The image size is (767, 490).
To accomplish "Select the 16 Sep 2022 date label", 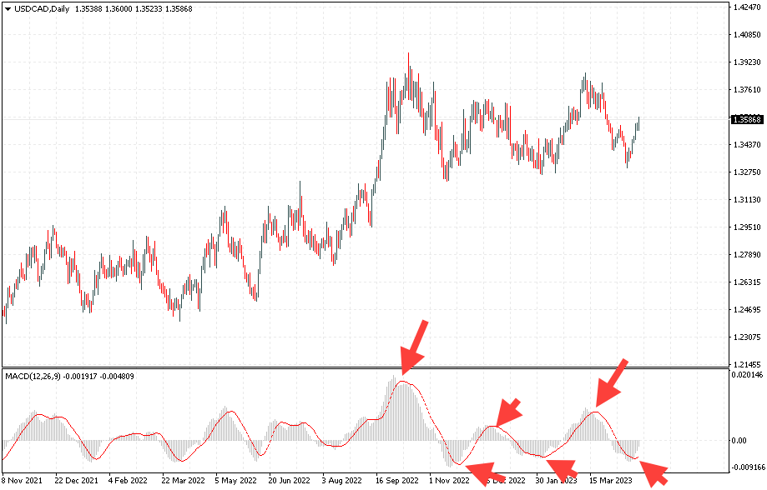I will tap(397, 481).
